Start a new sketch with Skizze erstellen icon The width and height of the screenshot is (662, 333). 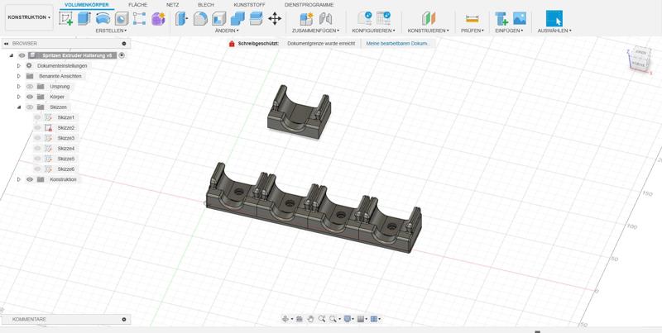coord(66,18)
